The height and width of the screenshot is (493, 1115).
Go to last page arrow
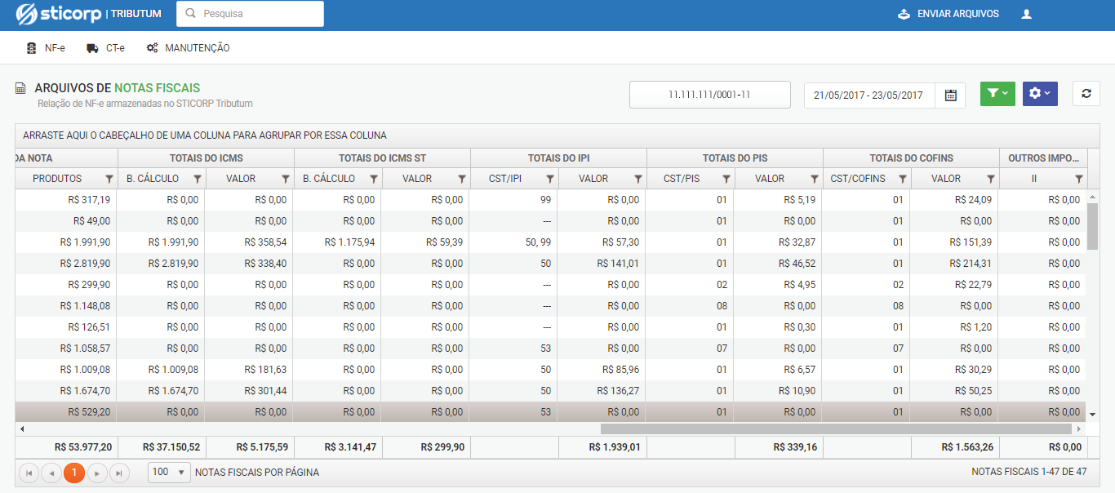(x=120, y=473)
